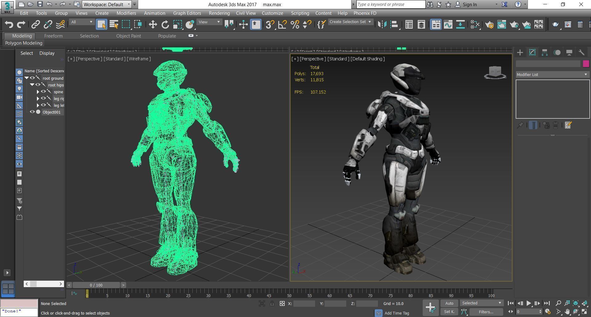This screenshot has height=317, width=591.
Task: Switch to the Object Paint ribbon tab
Action: [x=128, y=36]
